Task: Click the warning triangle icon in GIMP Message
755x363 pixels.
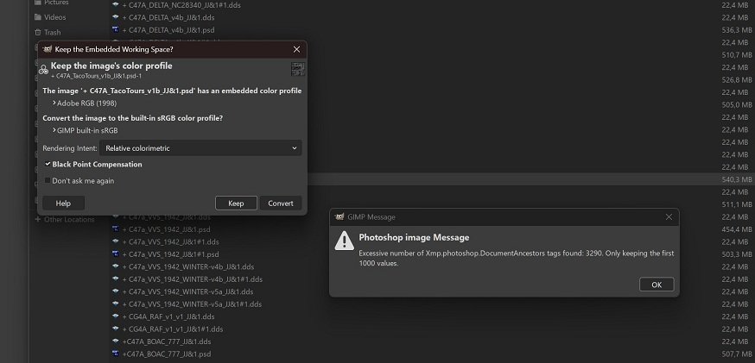Action: click(x=344, y=243)
